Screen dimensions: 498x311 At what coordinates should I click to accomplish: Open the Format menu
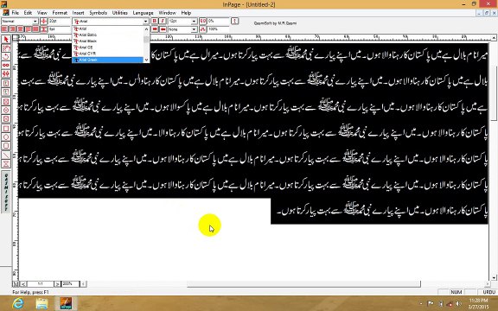pos(60,13)
